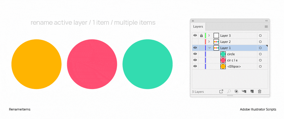
Task: Click target circle for <Ellipse>
Action: (260, 66)
